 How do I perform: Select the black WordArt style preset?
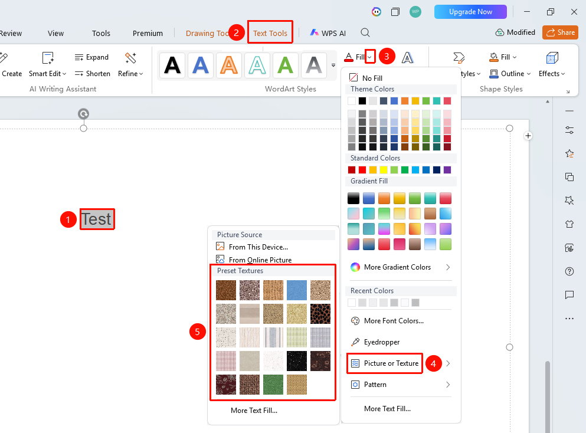pos(172,65)
